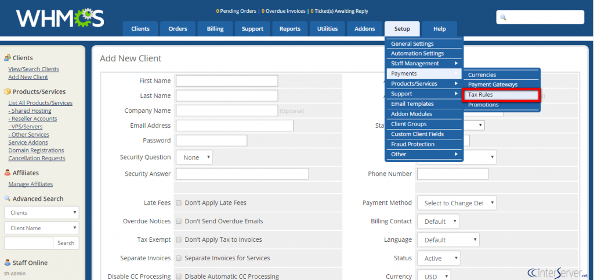Choose Custom Client Fields menu item

[424, 134]
